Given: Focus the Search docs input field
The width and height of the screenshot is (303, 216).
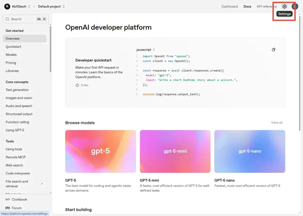Looking at the screenshot, I should point(26,19).
